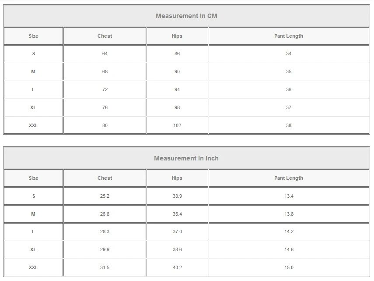This screenshot has width=374, height=281.
Task: Select the chest value 25.2 in the Inch table
Action: coord(105,196)
